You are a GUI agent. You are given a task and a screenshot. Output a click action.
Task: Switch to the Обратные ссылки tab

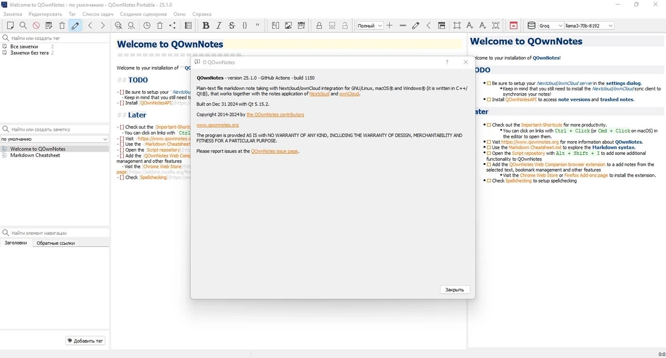(x=55, y=243)
